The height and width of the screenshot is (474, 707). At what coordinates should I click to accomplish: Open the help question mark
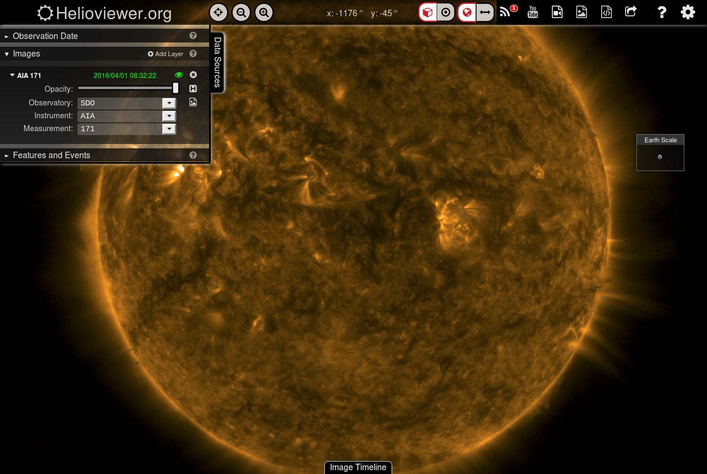pyautogui.click(x=662, y=12)
